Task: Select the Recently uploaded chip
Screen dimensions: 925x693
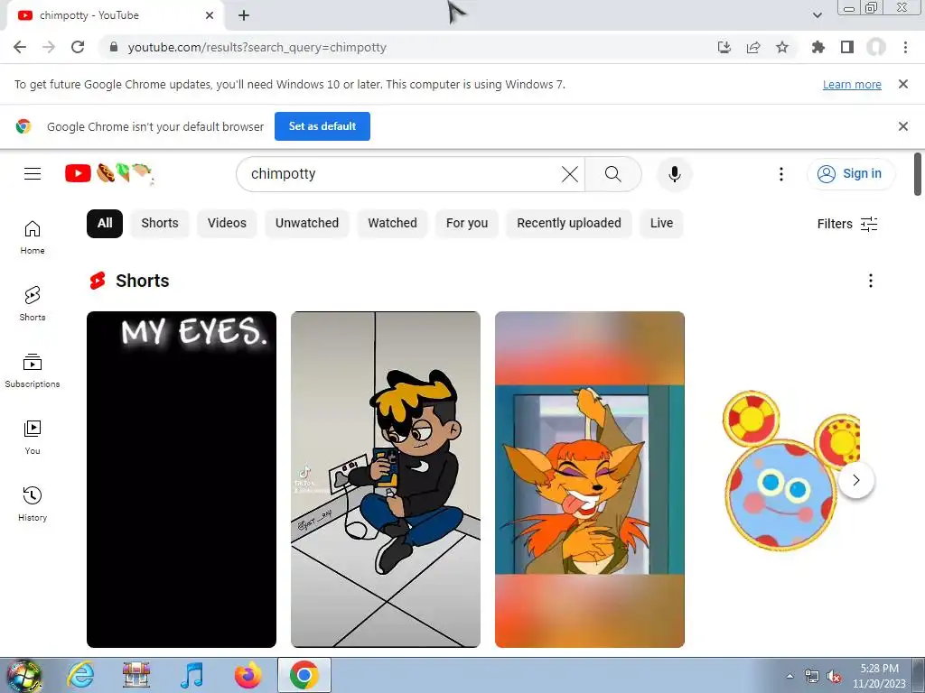Action: point(569,224)
